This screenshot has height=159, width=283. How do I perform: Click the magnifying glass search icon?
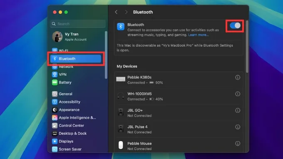(54, 24)
